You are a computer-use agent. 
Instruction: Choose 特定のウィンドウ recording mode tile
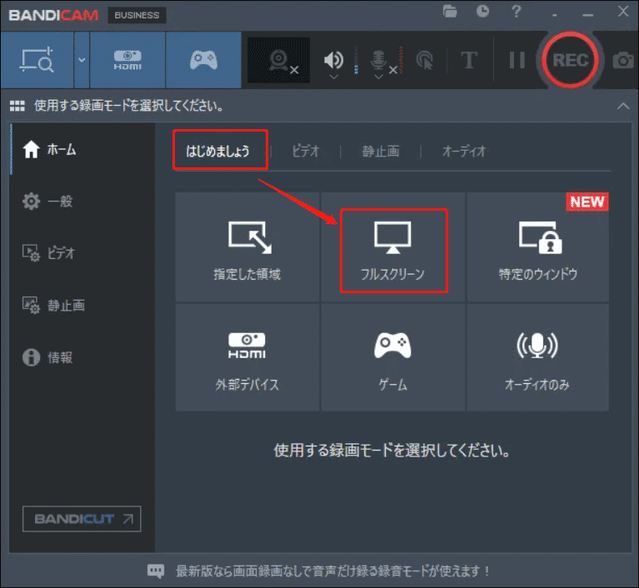pos(538,247)
